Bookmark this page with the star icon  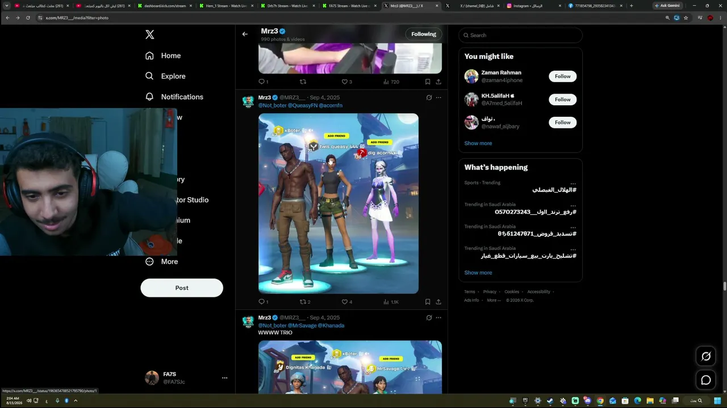pos(686,18)
